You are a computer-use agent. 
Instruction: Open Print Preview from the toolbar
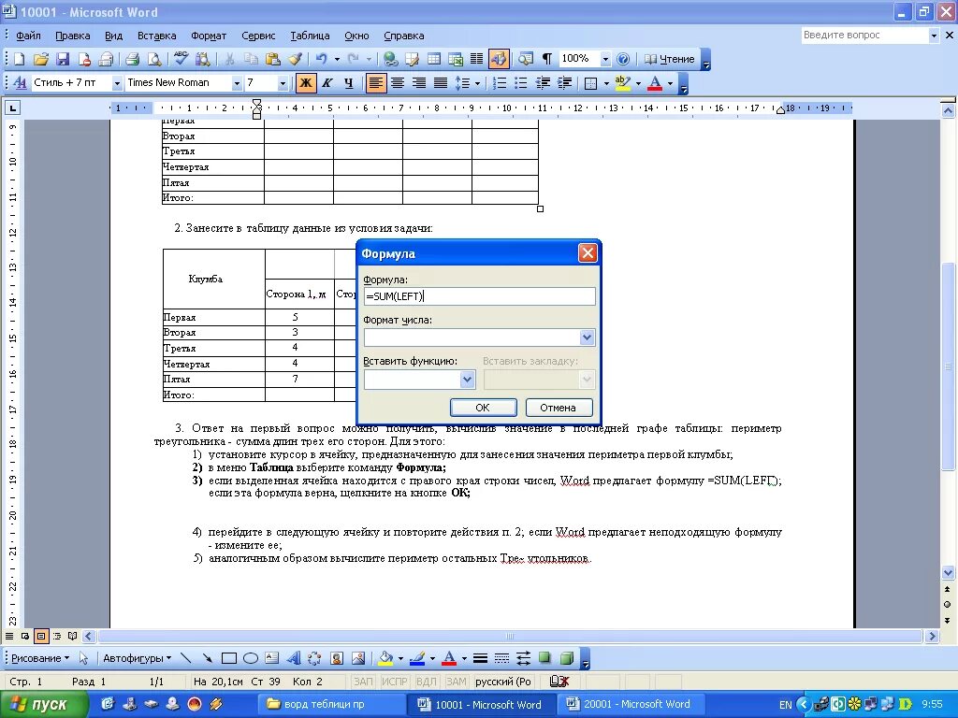point(154,59)
